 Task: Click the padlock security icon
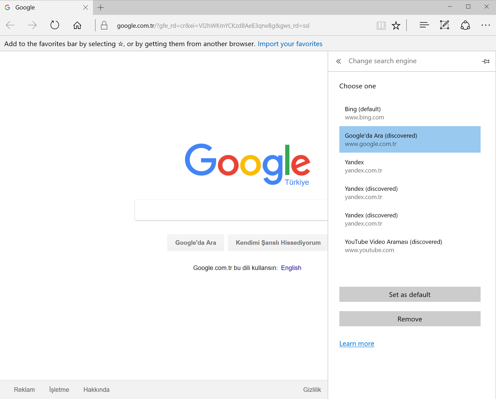tap(104, 25)
